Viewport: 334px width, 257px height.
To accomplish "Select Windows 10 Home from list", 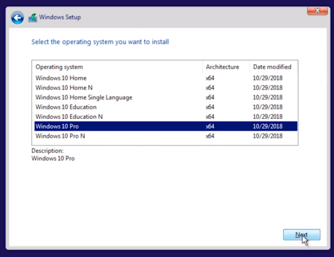I will [x=61, y=78].
